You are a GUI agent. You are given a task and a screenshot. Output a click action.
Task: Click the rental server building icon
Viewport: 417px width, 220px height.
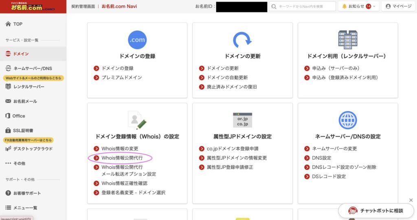(x=348, y=40)
